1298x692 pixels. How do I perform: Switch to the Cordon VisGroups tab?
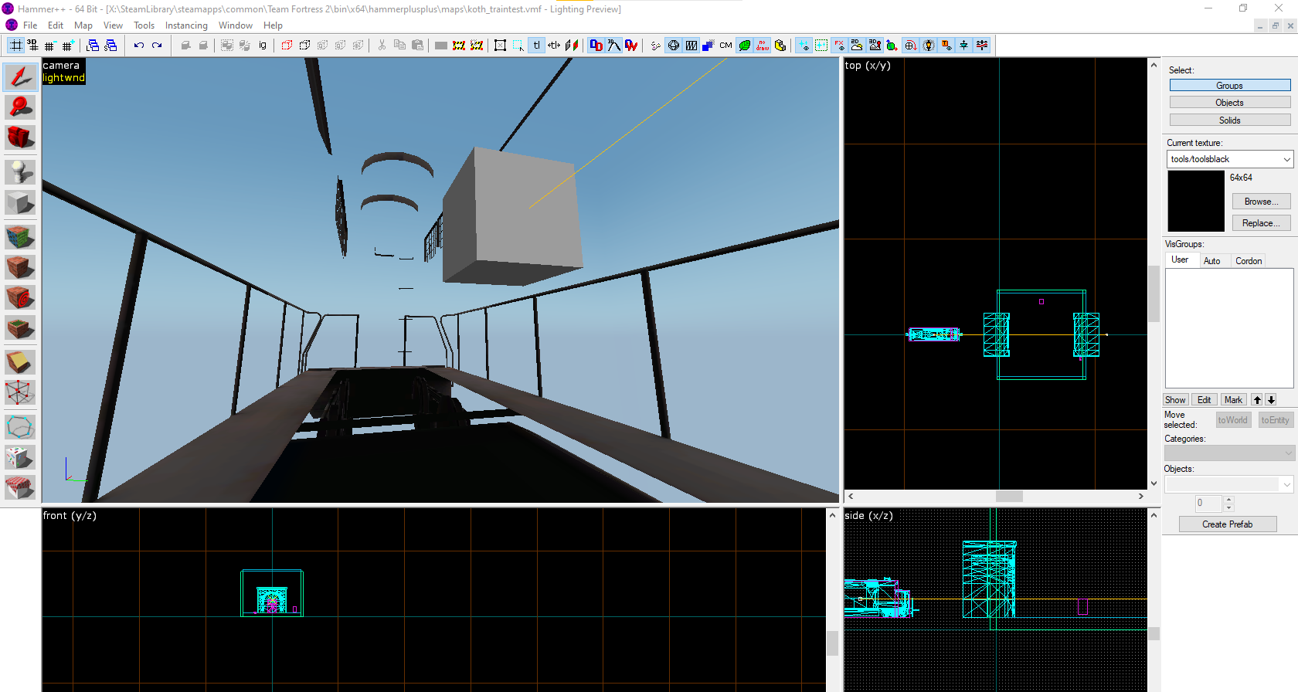click(1248, 261)
